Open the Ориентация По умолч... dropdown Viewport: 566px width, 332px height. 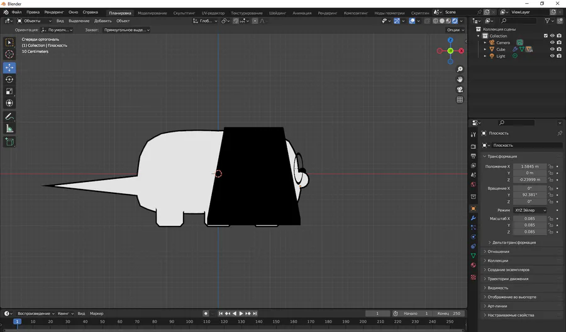pos(57,30)
